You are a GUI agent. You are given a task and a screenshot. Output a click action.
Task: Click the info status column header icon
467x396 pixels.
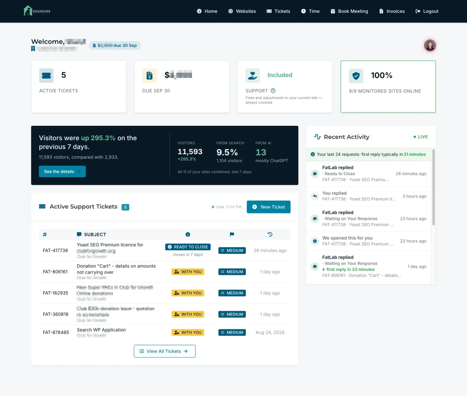pyautogui.click(x=188, y=234)
